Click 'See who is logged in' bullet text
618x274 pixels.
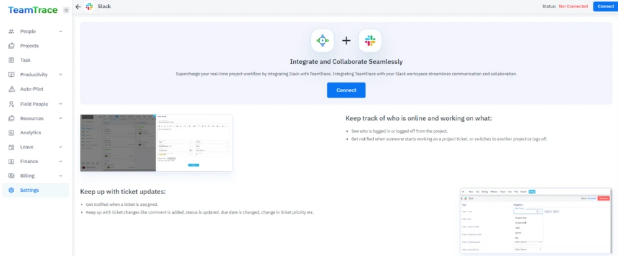point(399,131)
